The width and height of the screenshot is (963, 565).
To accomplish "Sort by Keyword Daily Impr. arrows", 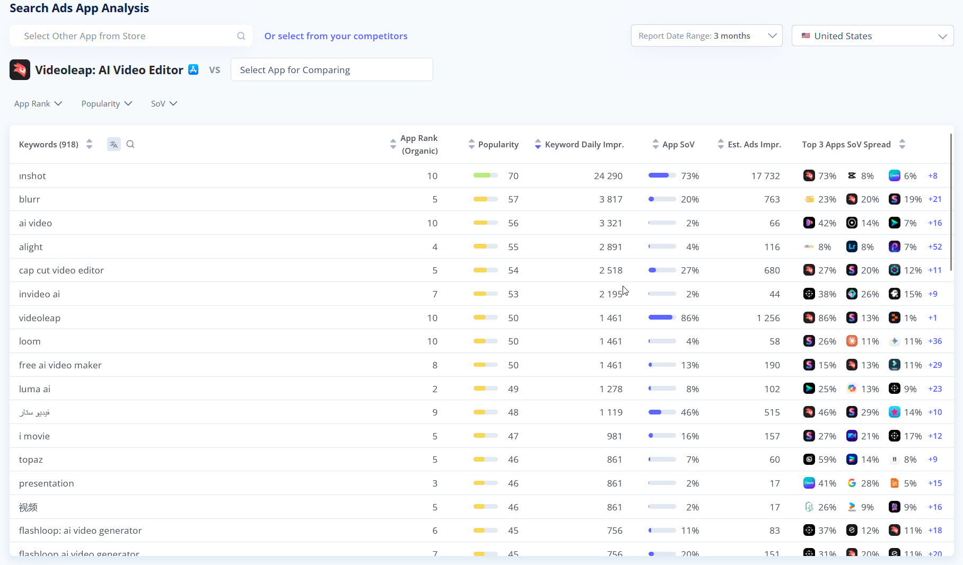I will [538, 144].
